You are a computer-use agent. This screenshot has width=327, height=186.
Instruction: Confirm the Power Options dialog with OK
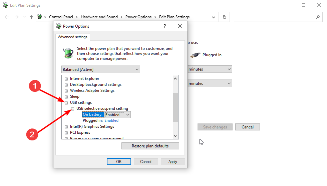[x=119, y=161]
